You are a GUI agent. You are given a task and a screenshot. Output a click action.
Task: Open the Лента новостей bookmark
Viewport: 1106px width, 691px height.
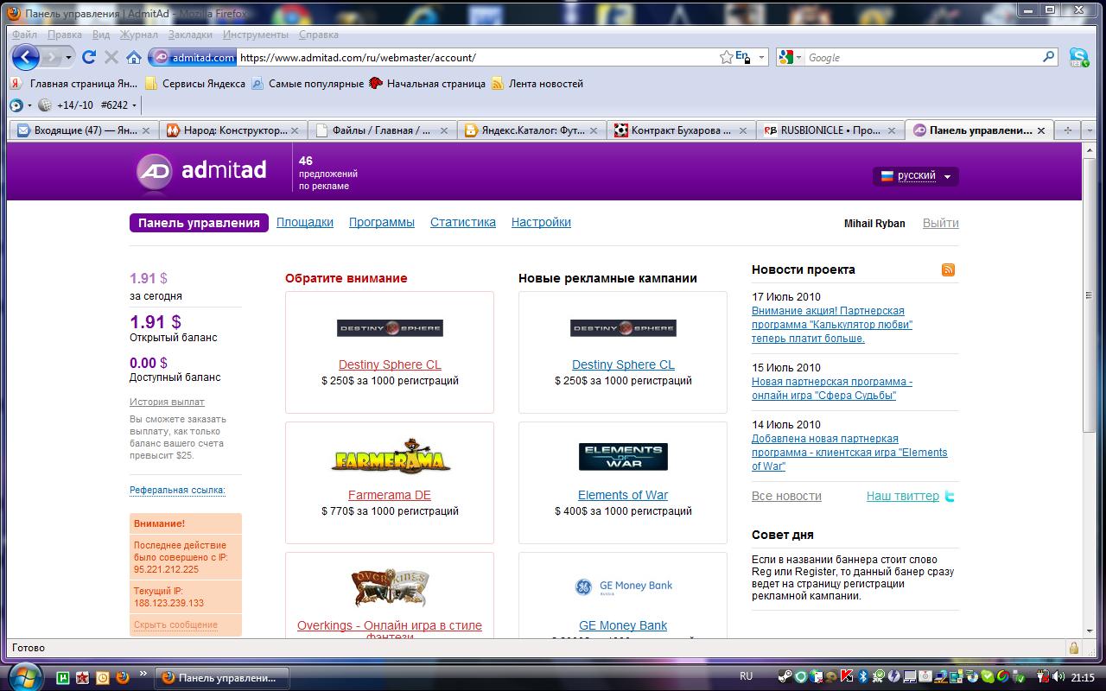[x=537, y=84]
